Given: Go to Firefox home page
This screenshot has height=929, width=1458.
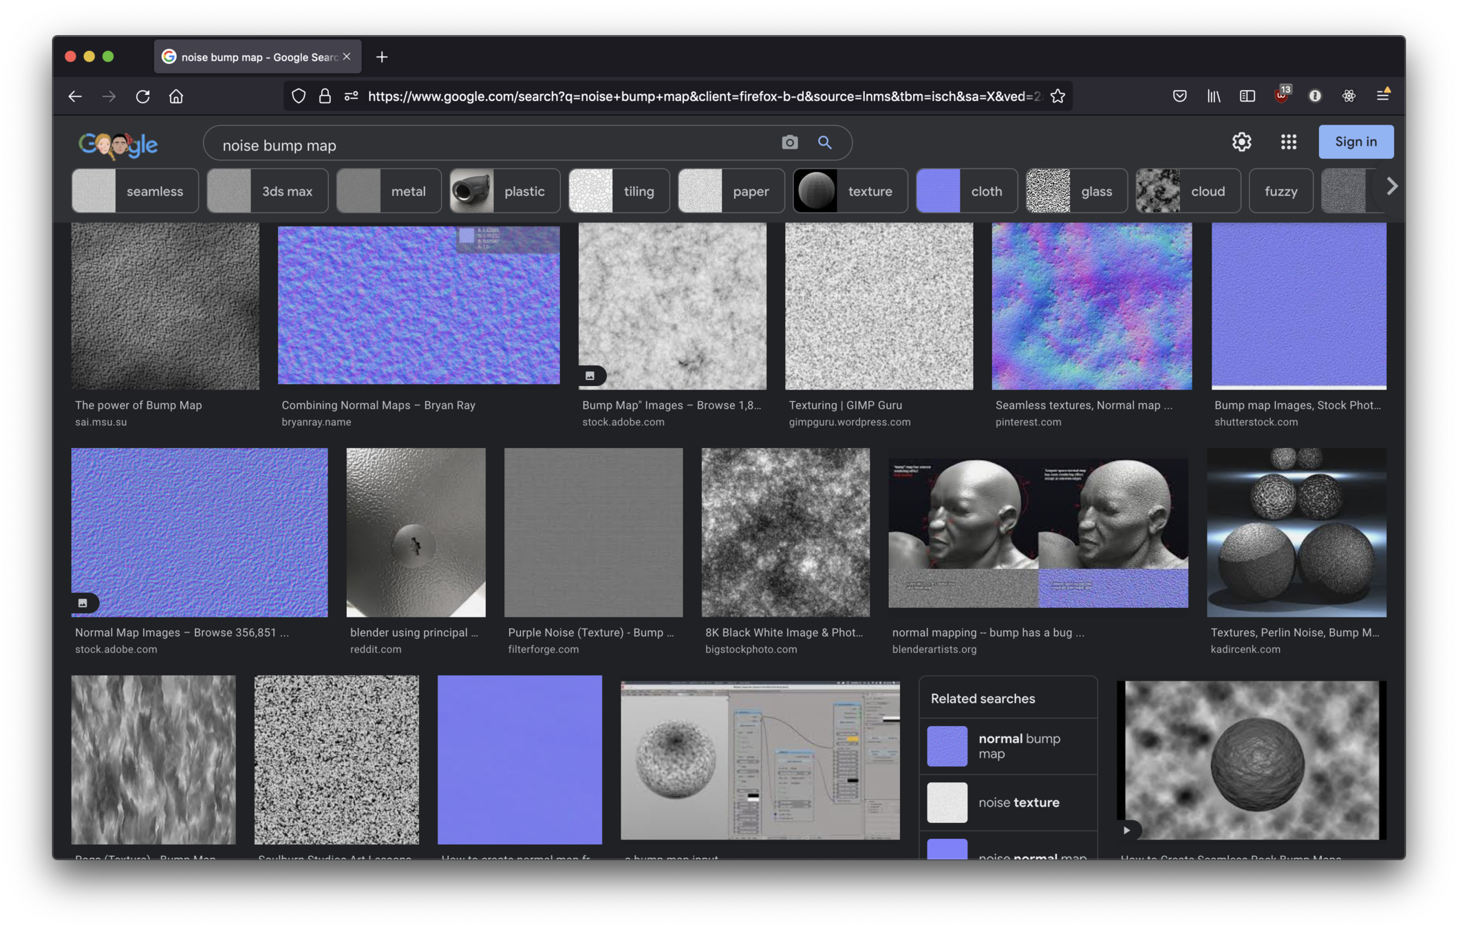Looking at the screenshot, I should coord(176,96).
